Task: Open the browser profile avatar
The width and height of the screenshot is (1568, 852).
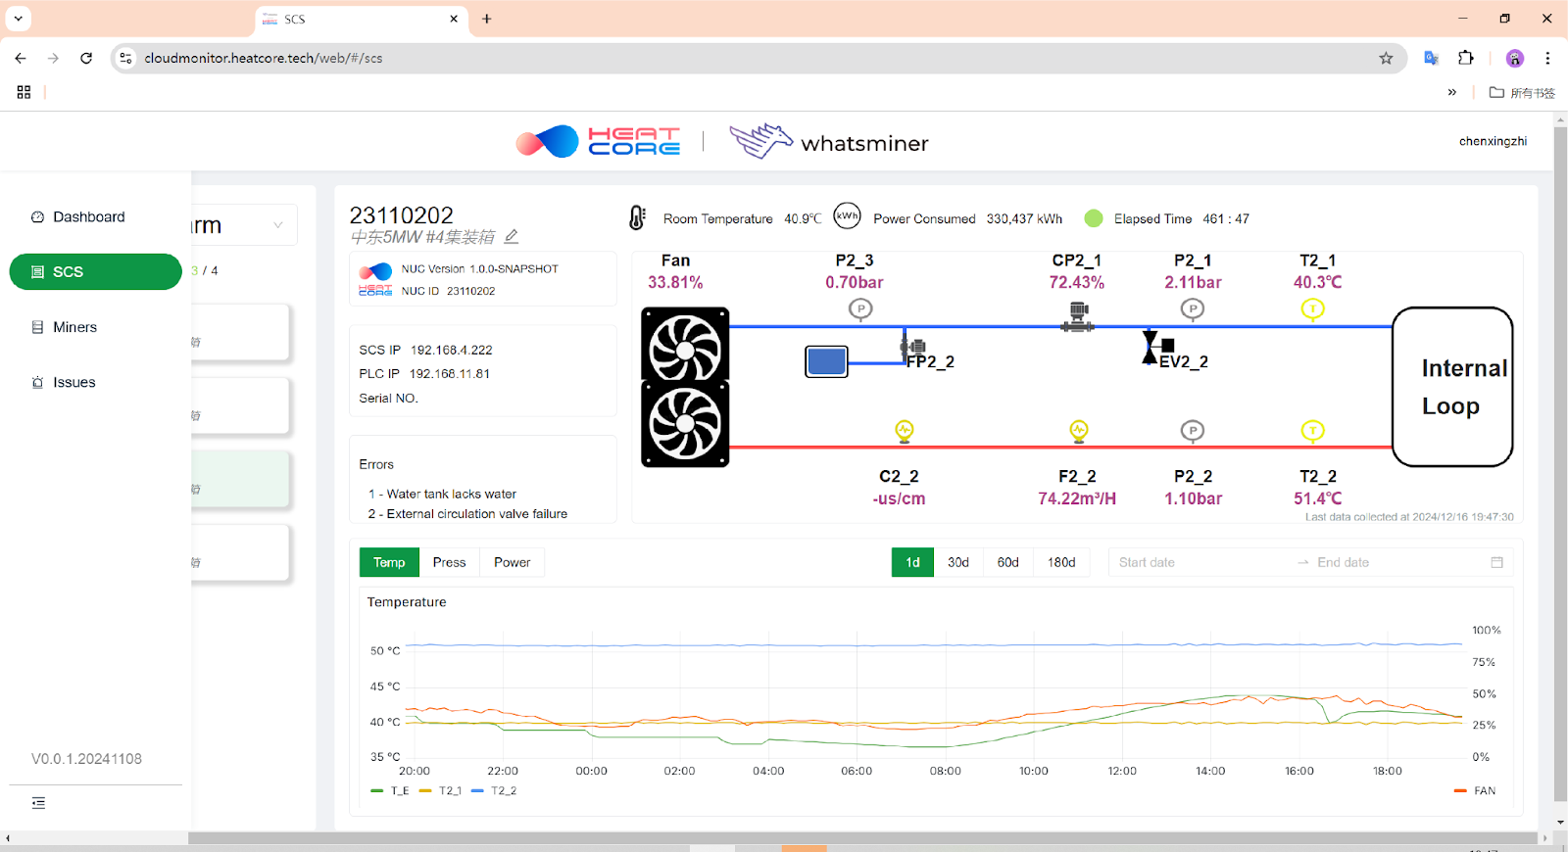Action: [x=1515, y=58]
